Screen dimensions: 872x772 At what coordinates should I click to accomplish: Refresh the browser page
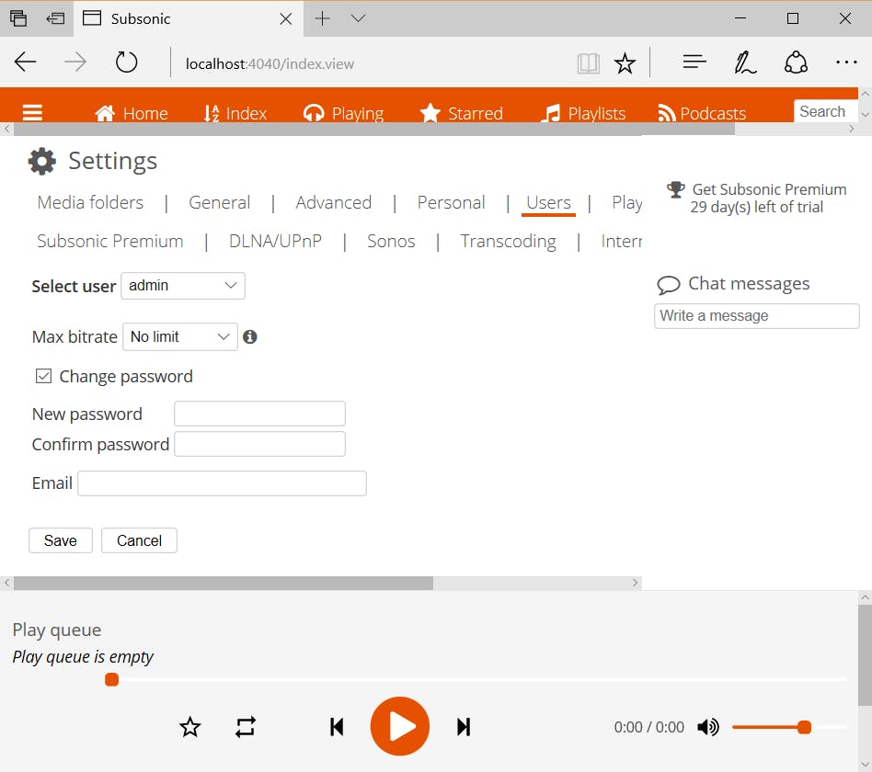pos(126,62)
